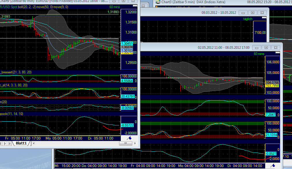Click the 'täglich' timeframe label

click(248, 19)
